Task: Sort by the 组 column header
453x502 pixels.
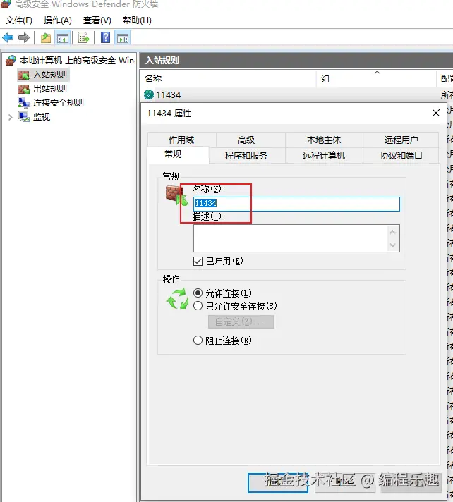Action: (x=376, y=79)
